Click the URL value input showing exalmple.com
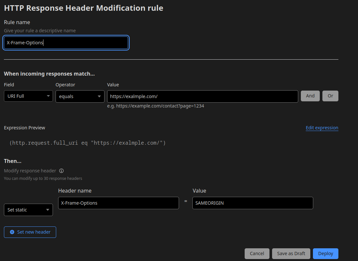This screenshot has height=261, width=358. point(202,96)
